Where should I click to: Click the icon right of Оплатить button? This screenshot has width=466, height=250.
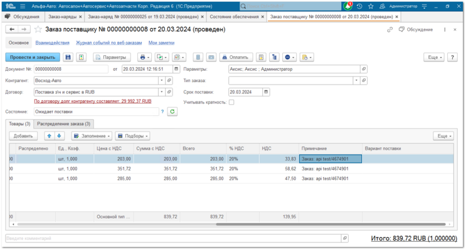(261, 57)
